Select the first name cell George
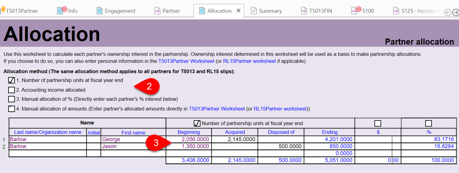 point(133,139)
